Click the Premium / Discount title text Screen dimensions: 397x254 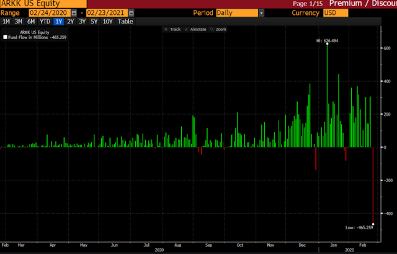coord(363,4)
